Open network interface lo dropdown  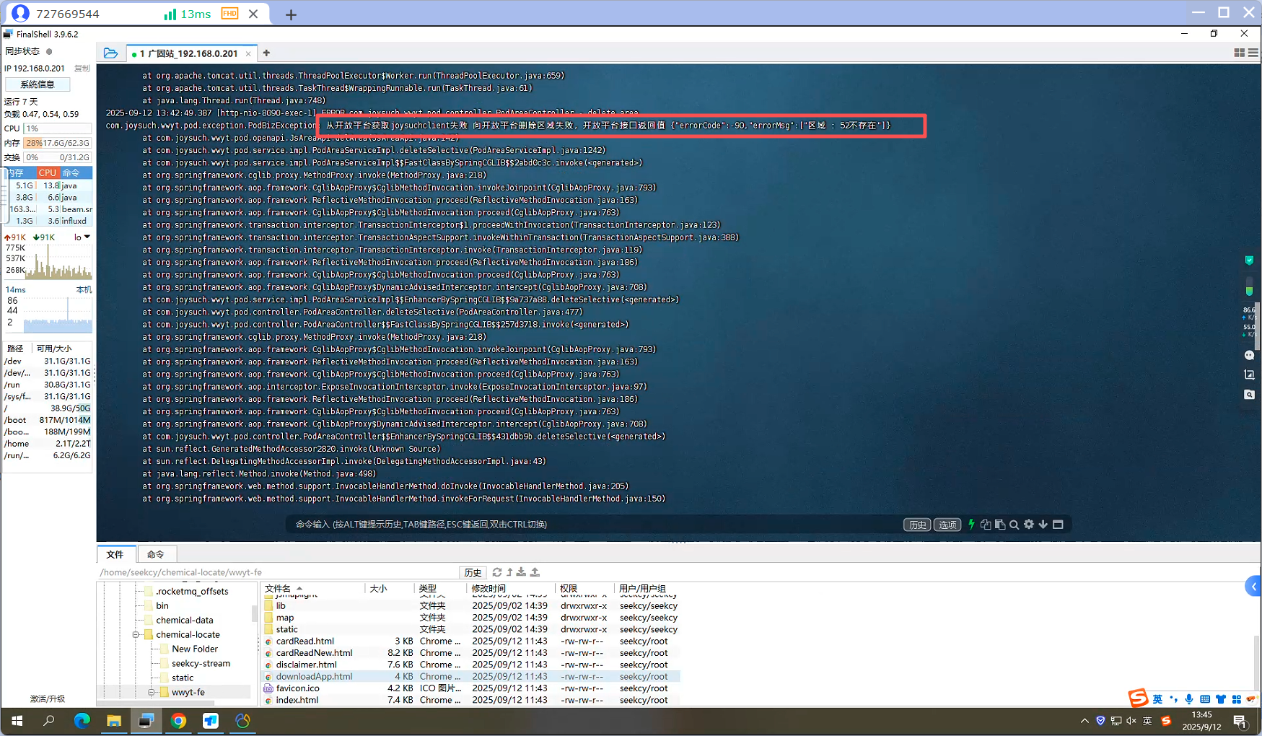click(x=82, y=237)
